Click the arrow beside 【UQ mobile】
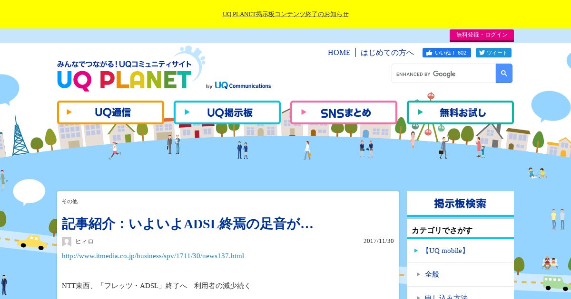Screen dimensions: 571x299 coord(416,251)
